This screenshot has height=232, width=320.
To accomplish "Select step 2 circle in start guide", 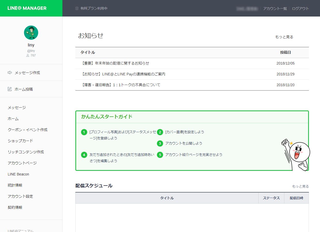I will click(160, 132).
